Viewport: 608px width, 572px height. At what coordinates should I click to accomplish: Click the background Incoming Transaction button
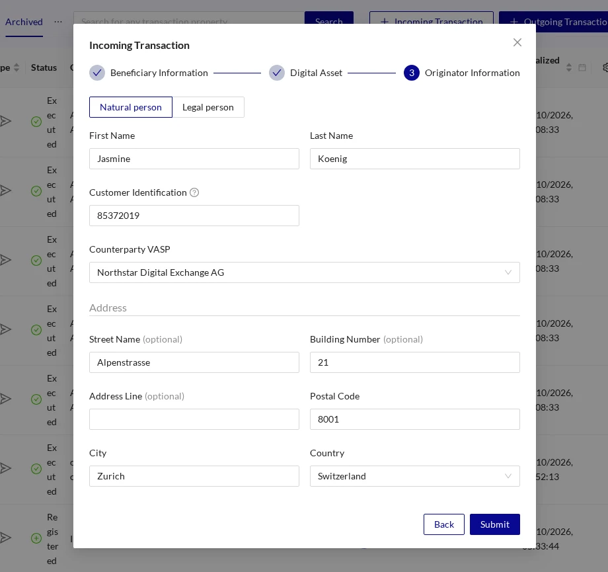pyautogui.click(x=431, y=19)
